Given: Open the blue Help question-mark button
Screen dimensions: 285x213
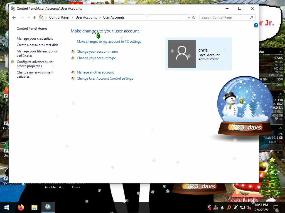Looking at the screenshot, I should tap(256, 25).
